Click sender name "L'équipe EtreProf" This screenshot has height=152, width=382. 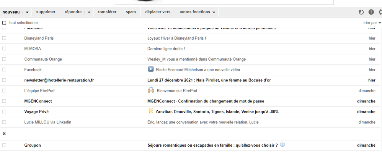click(39, 91)
